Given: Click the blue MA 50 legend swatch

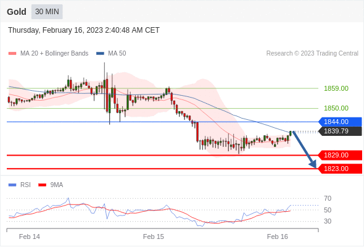Looking at the screenshot, I should [x=100, y=54].
